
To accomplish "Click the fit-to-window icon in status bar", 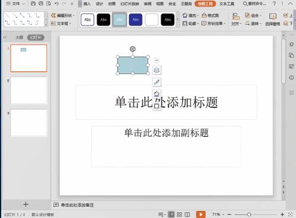I will [x=290, y=214].
